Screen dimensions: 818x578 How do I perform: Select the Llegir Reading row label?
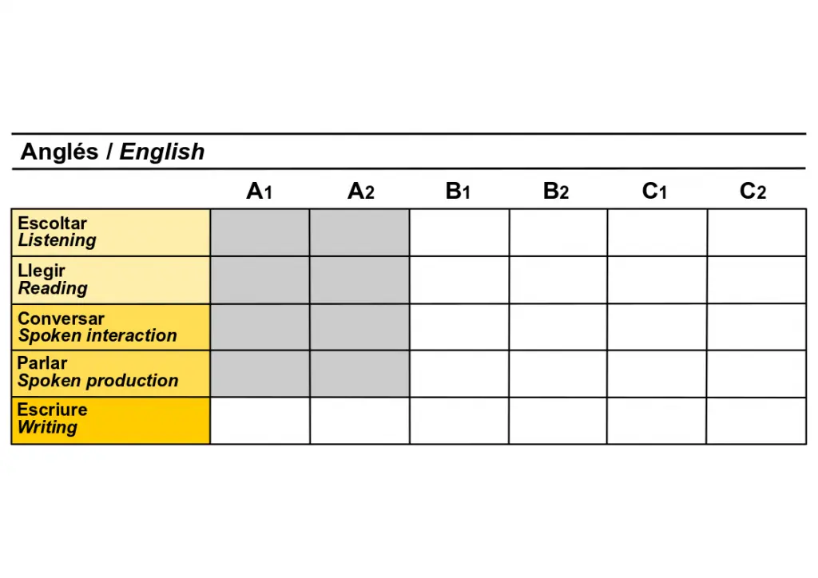(110, 279)
